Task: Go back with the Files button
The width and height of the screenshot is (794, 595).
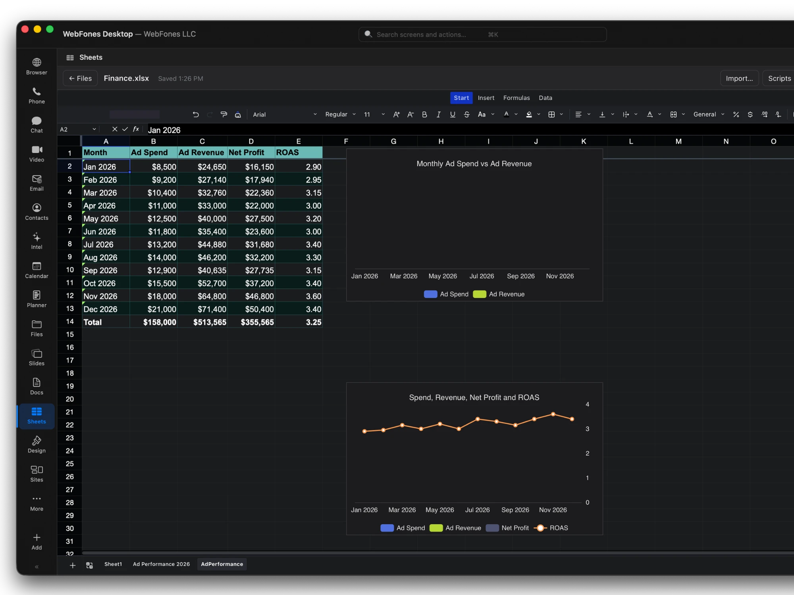Action: 80,79
